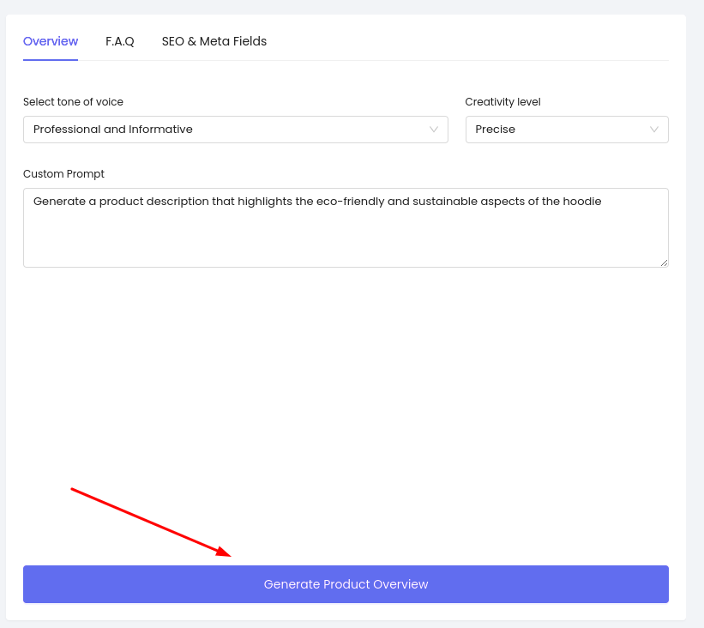Click the Generate Product Overview button
This screenshot has width=704, height=628.
346,584
